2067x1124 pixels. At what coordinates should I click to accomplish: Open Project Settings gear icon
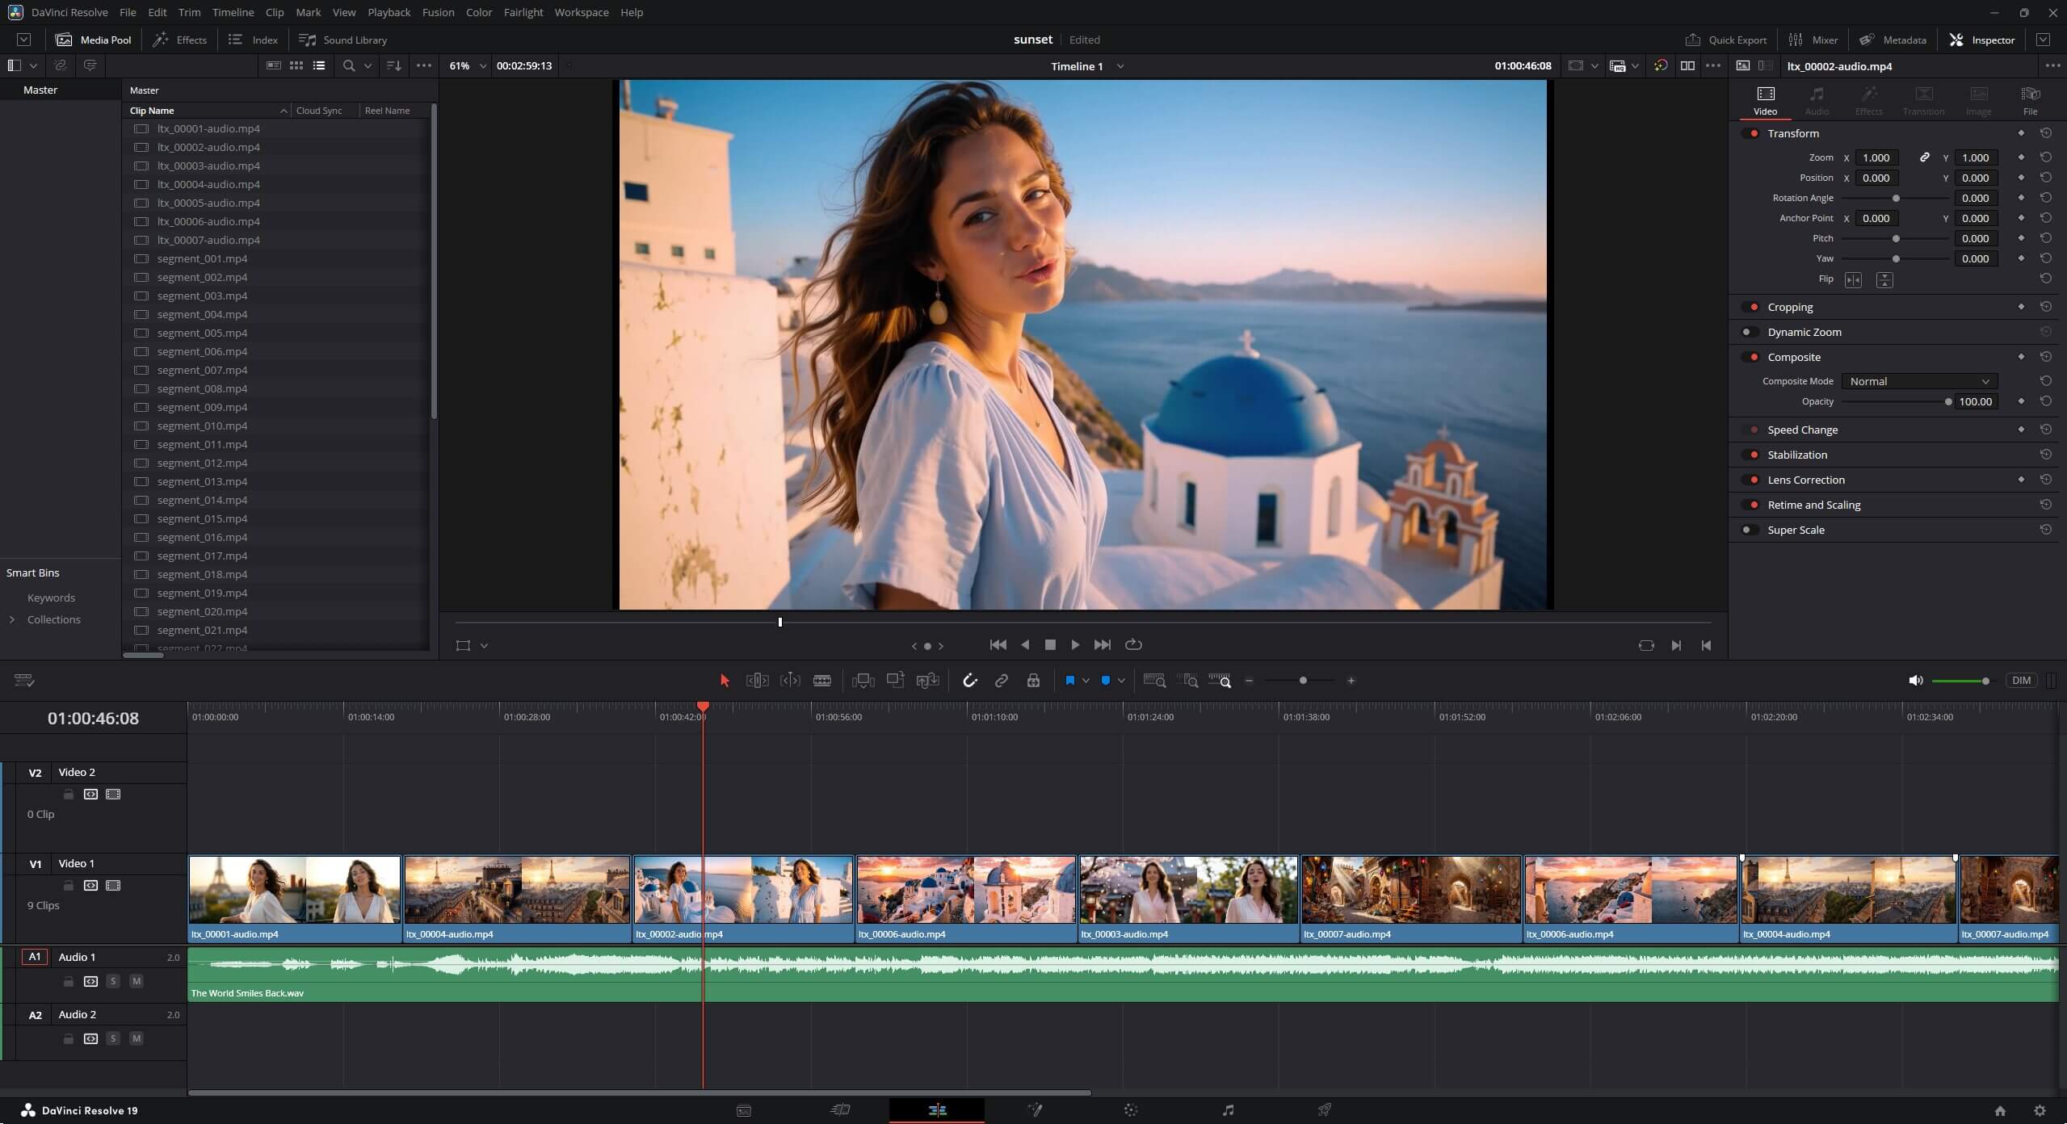2040,1110
